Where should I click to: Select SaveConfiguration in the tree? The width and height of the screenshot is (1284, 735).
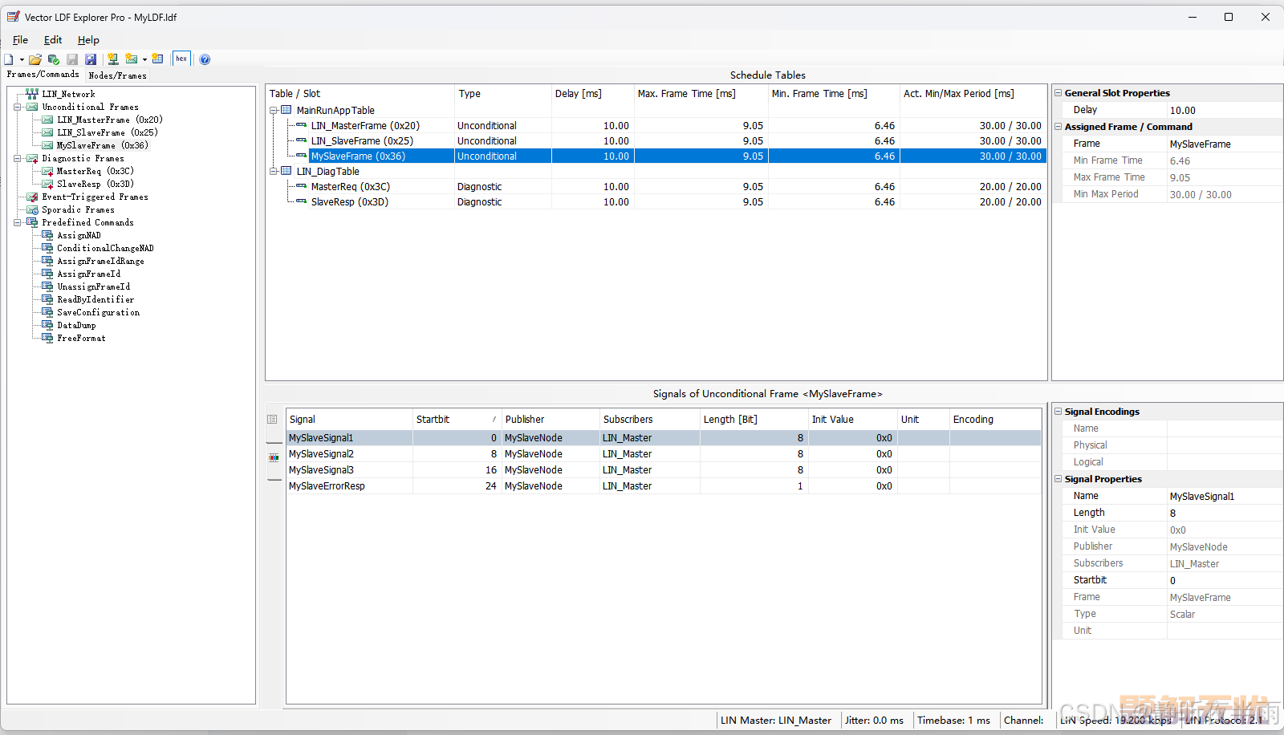pos(98,312)
